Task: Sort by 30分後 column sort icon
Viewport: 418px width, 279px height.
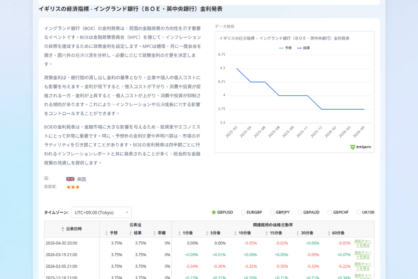Action: (x=298, y=233)
